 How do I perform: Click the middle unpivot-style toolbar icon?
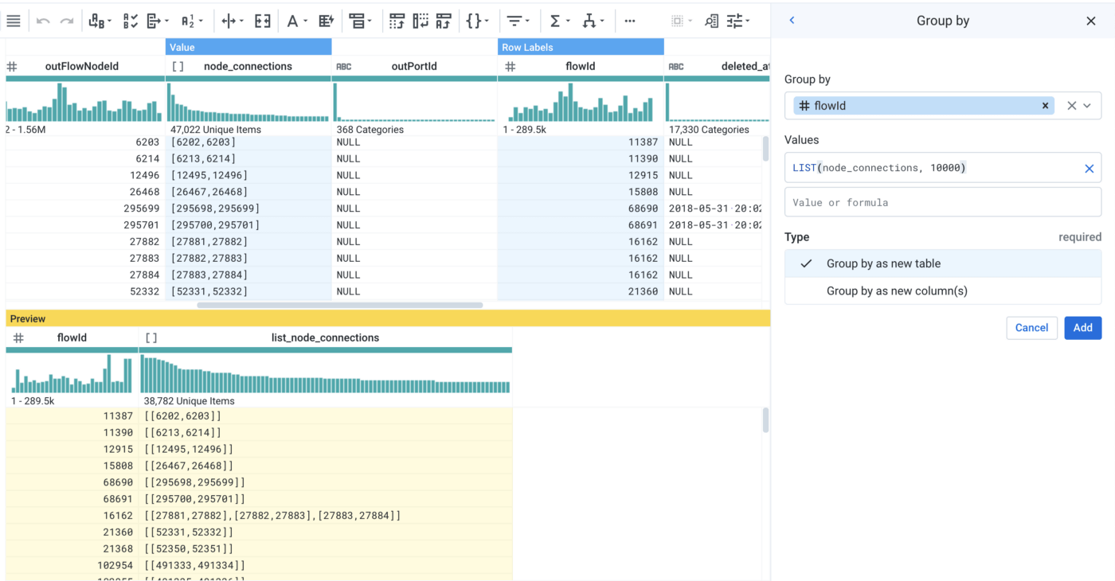pyautogui.click(x=421, y=21)
